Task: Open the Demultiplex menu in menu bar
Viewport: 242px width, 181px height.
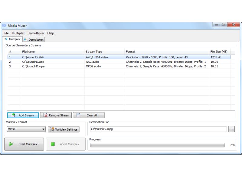Action: tap(36, 33)
